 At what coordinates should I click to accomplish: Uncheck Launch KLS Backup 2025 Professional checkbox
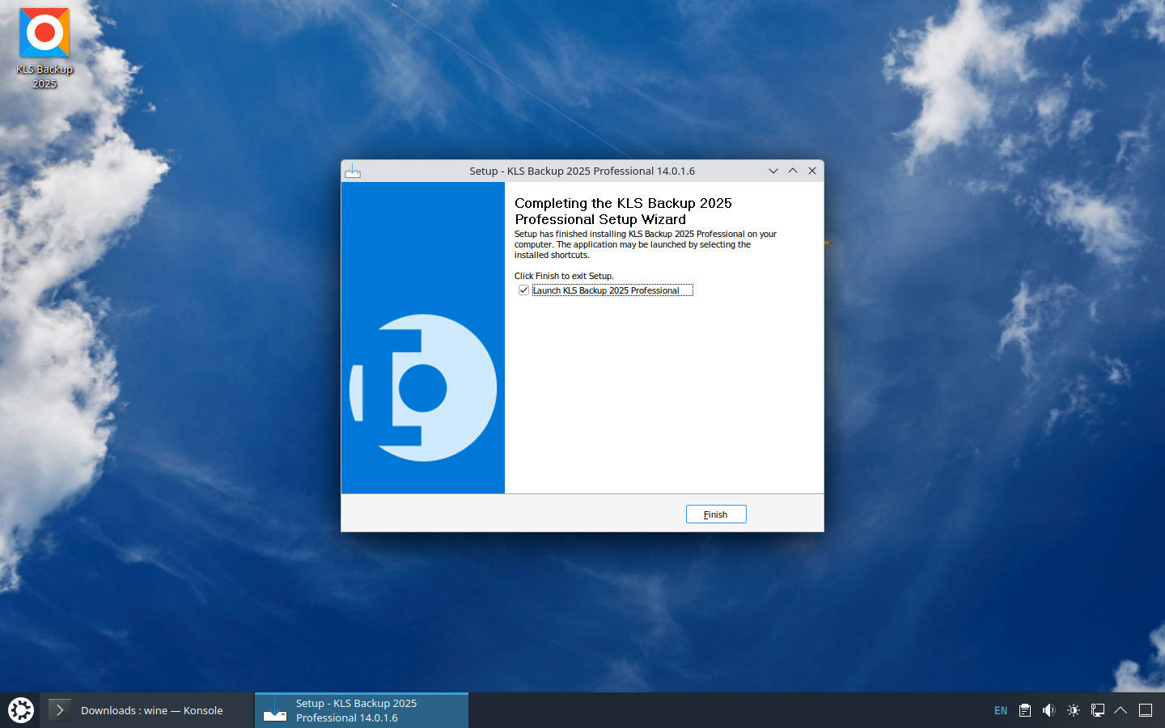click(523, 290)
